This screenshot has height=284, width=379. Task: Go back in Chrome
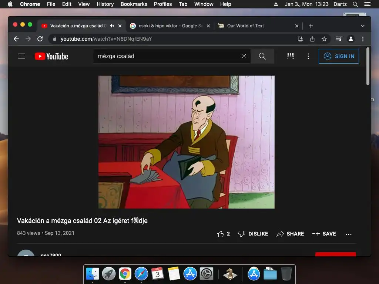(16, 39)
